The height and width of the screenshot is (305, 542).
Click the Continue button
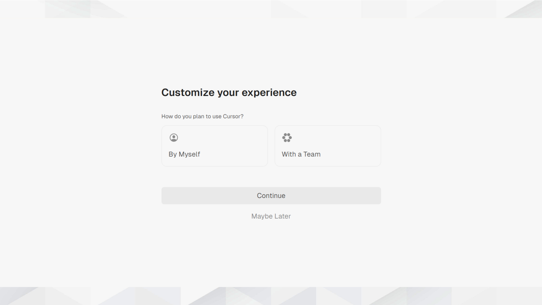tap(271, 196)
